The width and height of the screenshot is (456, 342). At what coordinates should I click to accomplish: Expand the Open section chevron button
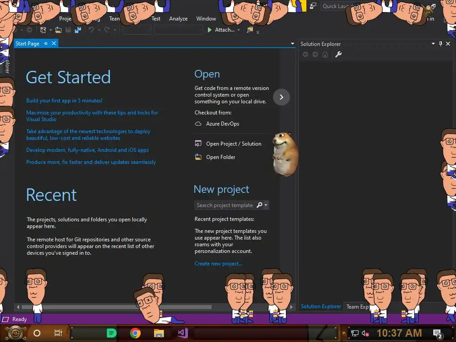281,97
